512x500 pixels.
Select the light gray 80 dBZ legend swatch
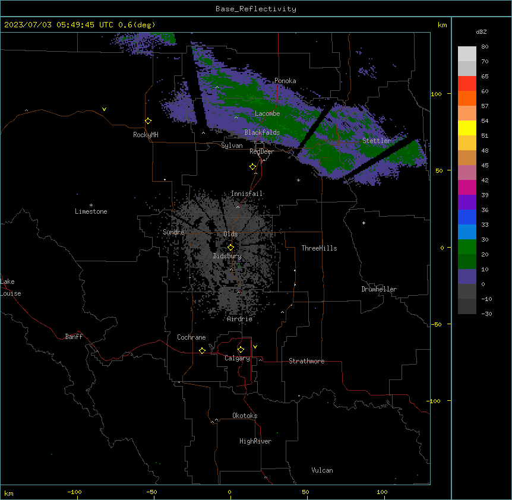tap(467, 54)
